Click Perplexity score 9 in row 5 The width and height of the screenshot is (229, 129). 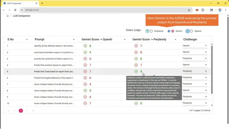coord(141,71)
